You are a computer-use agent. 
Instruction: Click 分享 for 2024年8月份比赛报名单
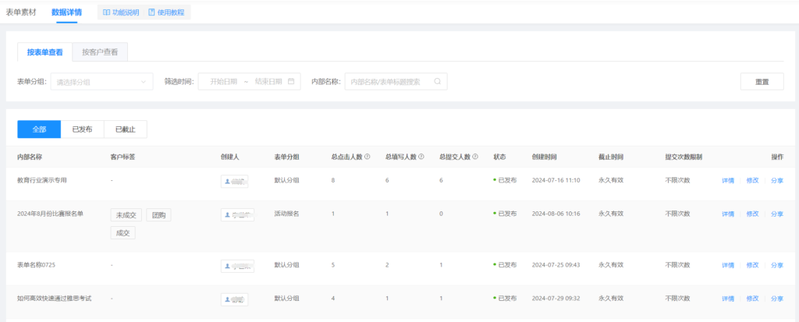[777, 214]
